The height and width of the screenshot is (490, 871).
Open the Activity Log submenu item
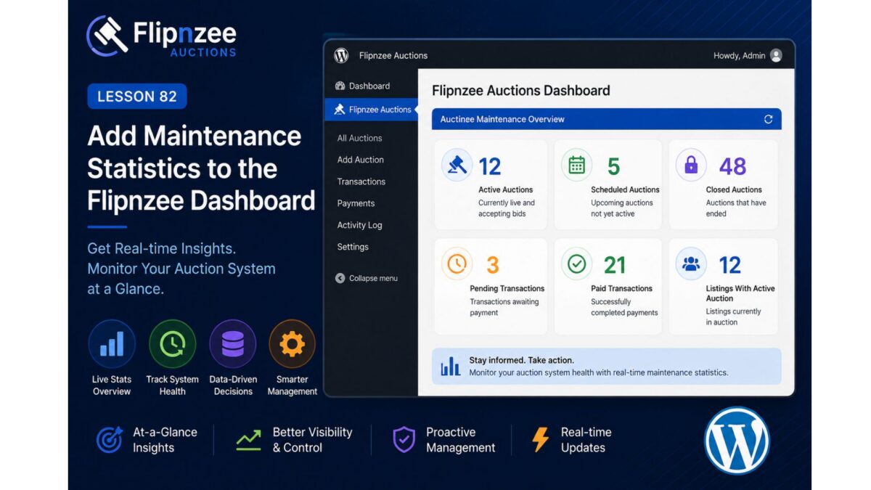359,225
